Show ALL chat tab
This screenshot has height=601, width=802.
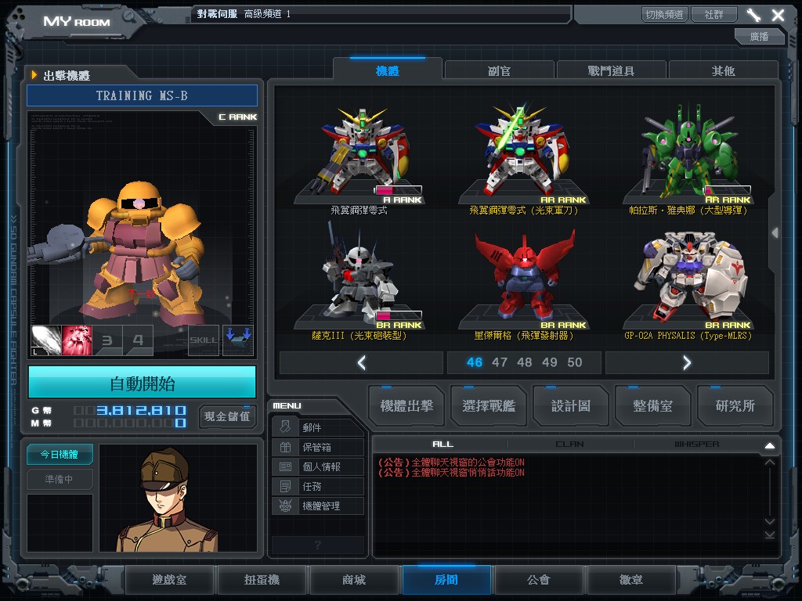tap(443, 444)
